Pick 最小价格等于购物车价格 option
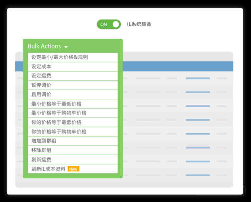The width and height of the screenshot is (251, 202). tap(73, 113)
